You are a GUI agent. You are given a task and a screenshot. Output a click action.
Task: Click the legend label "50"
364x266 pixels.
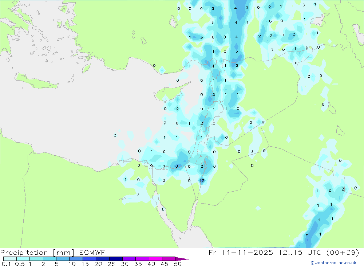coord(178,264)
